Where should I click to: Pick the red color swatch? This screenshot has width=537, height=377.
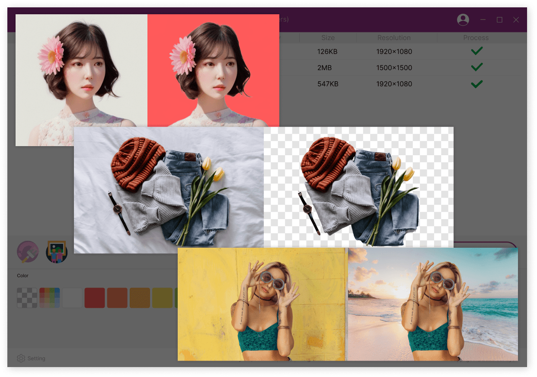click(x=95, y=298)
